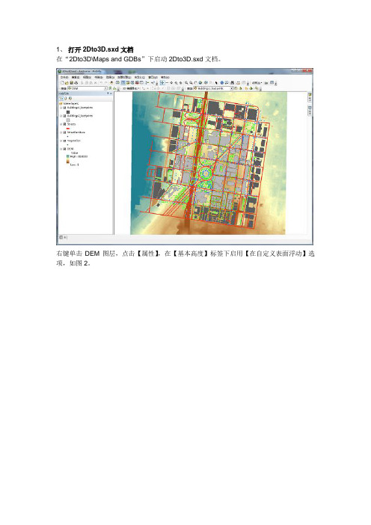Open the Buildings footprints target layer dropdown

tap(231, 88)
